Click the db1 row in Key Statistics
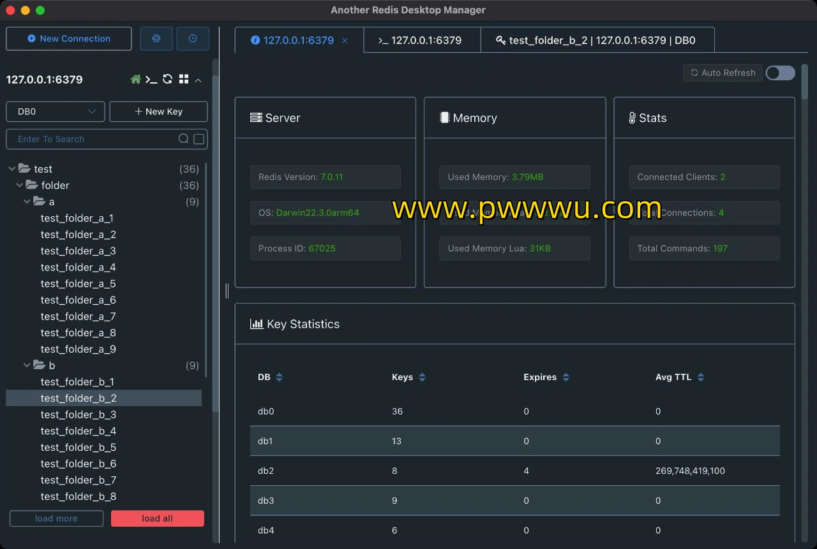Viewport: 817px width, 549px height. [x=514, y=441]
